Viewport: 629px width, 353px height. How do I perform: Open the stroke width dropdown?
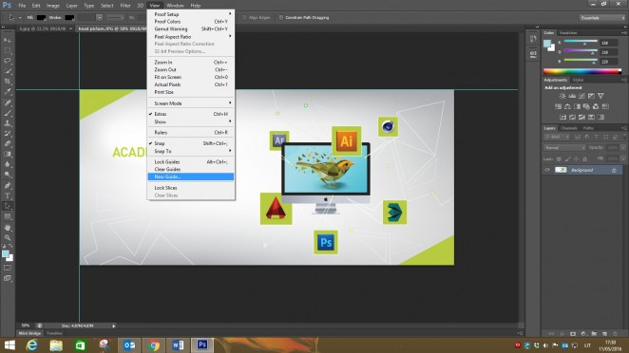tap(100, 18)
